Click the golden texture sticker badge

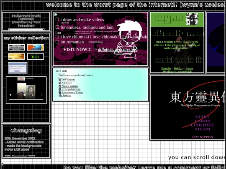click(x=16, y=56)
